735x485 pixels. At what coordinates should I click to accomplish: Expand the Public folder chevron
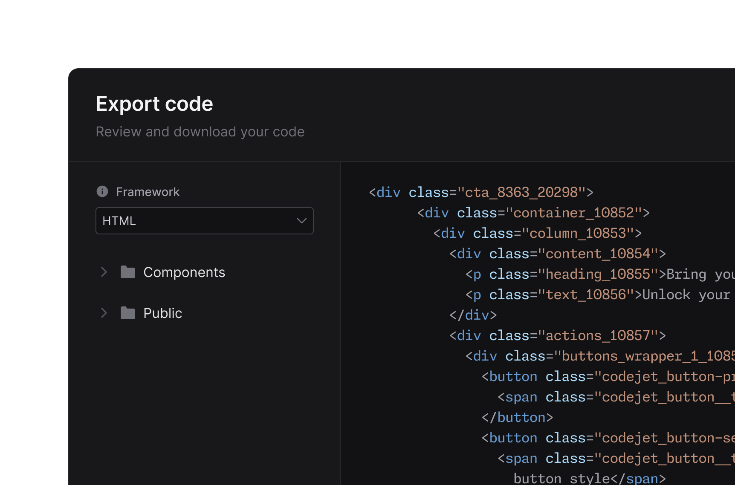pos(104,313)
